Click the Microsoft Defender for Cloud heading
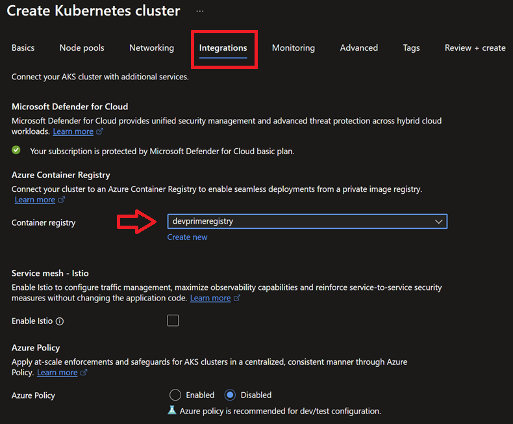Viewport: 513px width, 424px height. [x=69, y=107]
